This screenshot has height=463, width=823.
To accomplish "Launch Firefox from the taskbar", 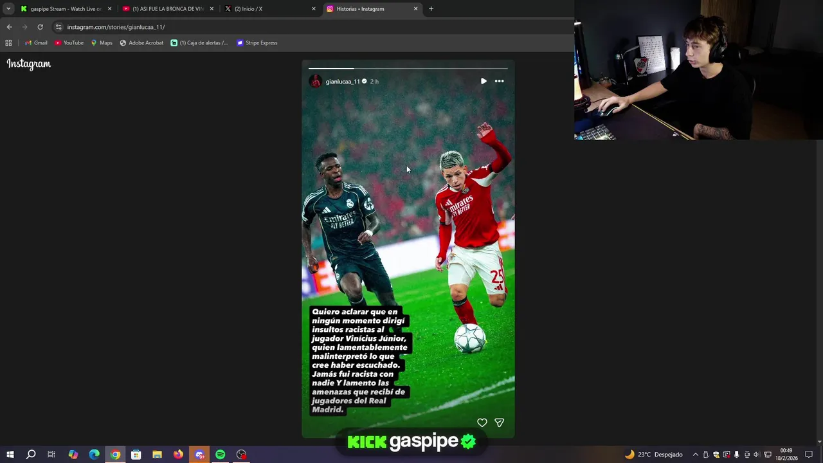I will coord(178,455).
